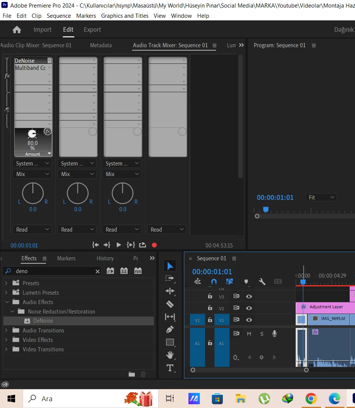Click the Adjustment Layer clip
Screen dimensions: 355x408
[x=325, y=307]
